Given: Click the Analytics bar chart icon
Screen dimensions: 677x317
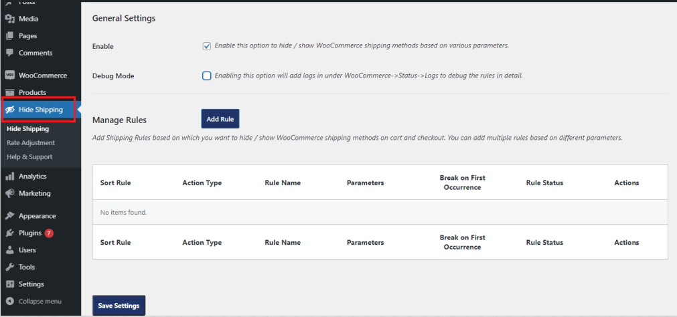Looking at the screenshot, I should coord(10,177).
